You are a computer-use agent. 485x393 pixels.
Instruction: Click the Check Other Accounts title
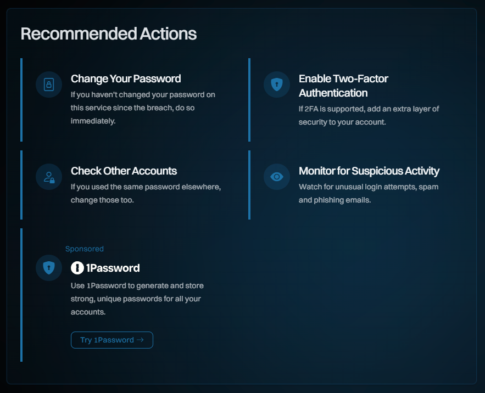point(124,171)
